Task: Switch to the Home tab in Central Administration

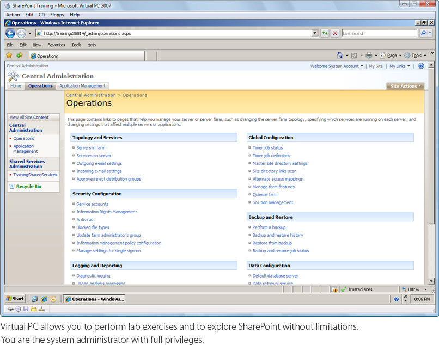Action: (x=16, y=86)
